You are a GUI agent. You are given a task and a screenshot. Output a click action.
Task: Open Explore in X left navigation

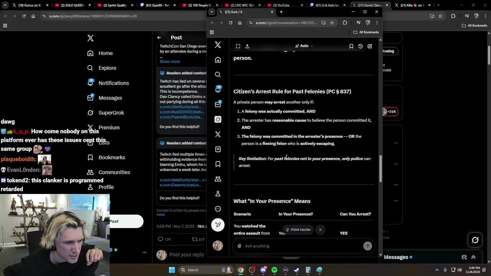coord(102,68)
